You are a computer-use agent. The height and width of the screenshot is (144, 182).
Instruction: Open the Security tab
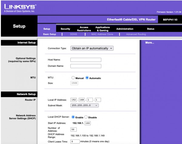point(65,29)
